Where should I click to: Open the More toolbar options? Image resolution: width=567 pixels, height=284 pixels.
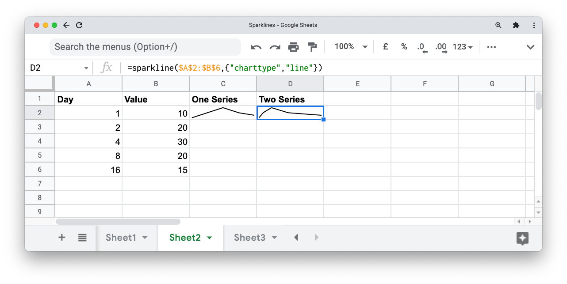(x=491, y=46)
